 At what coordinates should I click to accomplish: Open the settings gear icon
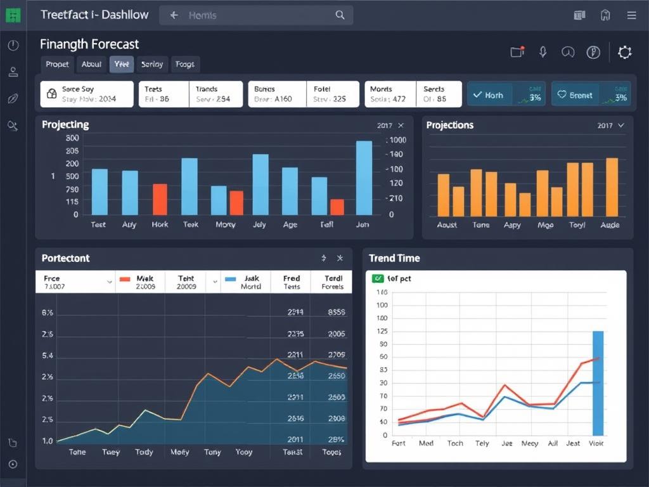tap(624, 53)
